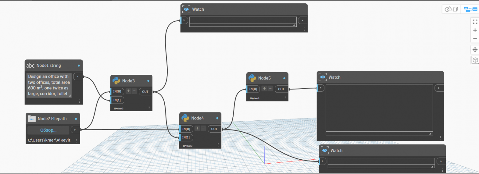Remove an input port from Node4 with minus

pos(203,128)
